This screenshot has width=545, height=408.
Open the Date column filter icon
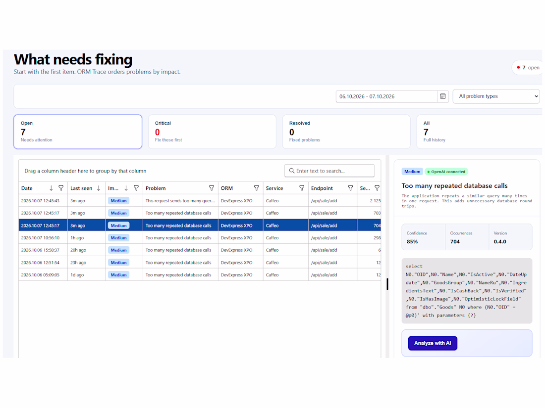pos(61,188)
